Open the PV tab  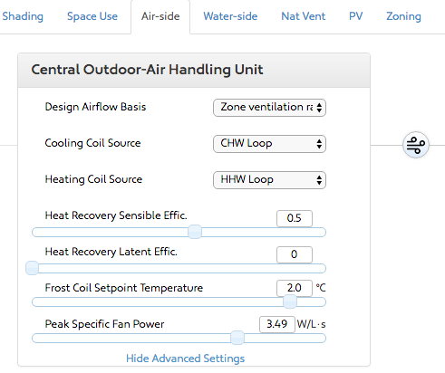point(355,16)
